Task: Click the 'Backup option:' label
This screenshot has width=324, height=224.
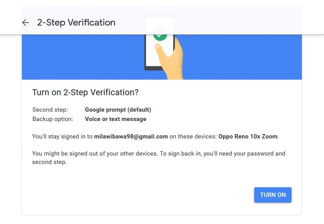Action: [x=53, y=119]
